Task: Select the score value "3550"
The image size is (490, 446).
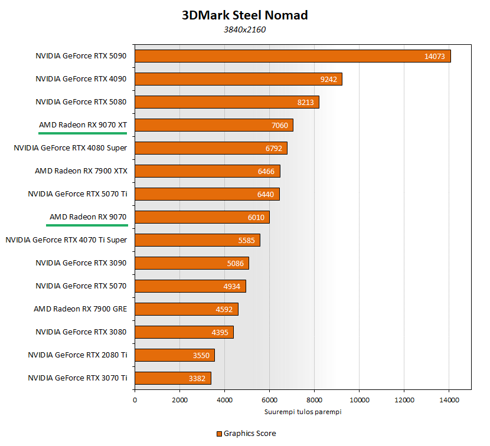Action: (201, 355)
